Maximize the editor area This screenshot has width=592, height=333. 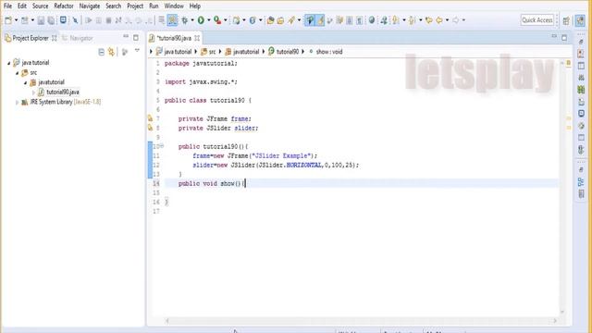(x=564, y=38)
